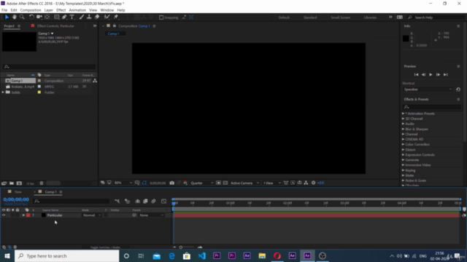Screen dimensions: 467x262
Task: Select the Hand tool
Action: click(x=14, y=17)
